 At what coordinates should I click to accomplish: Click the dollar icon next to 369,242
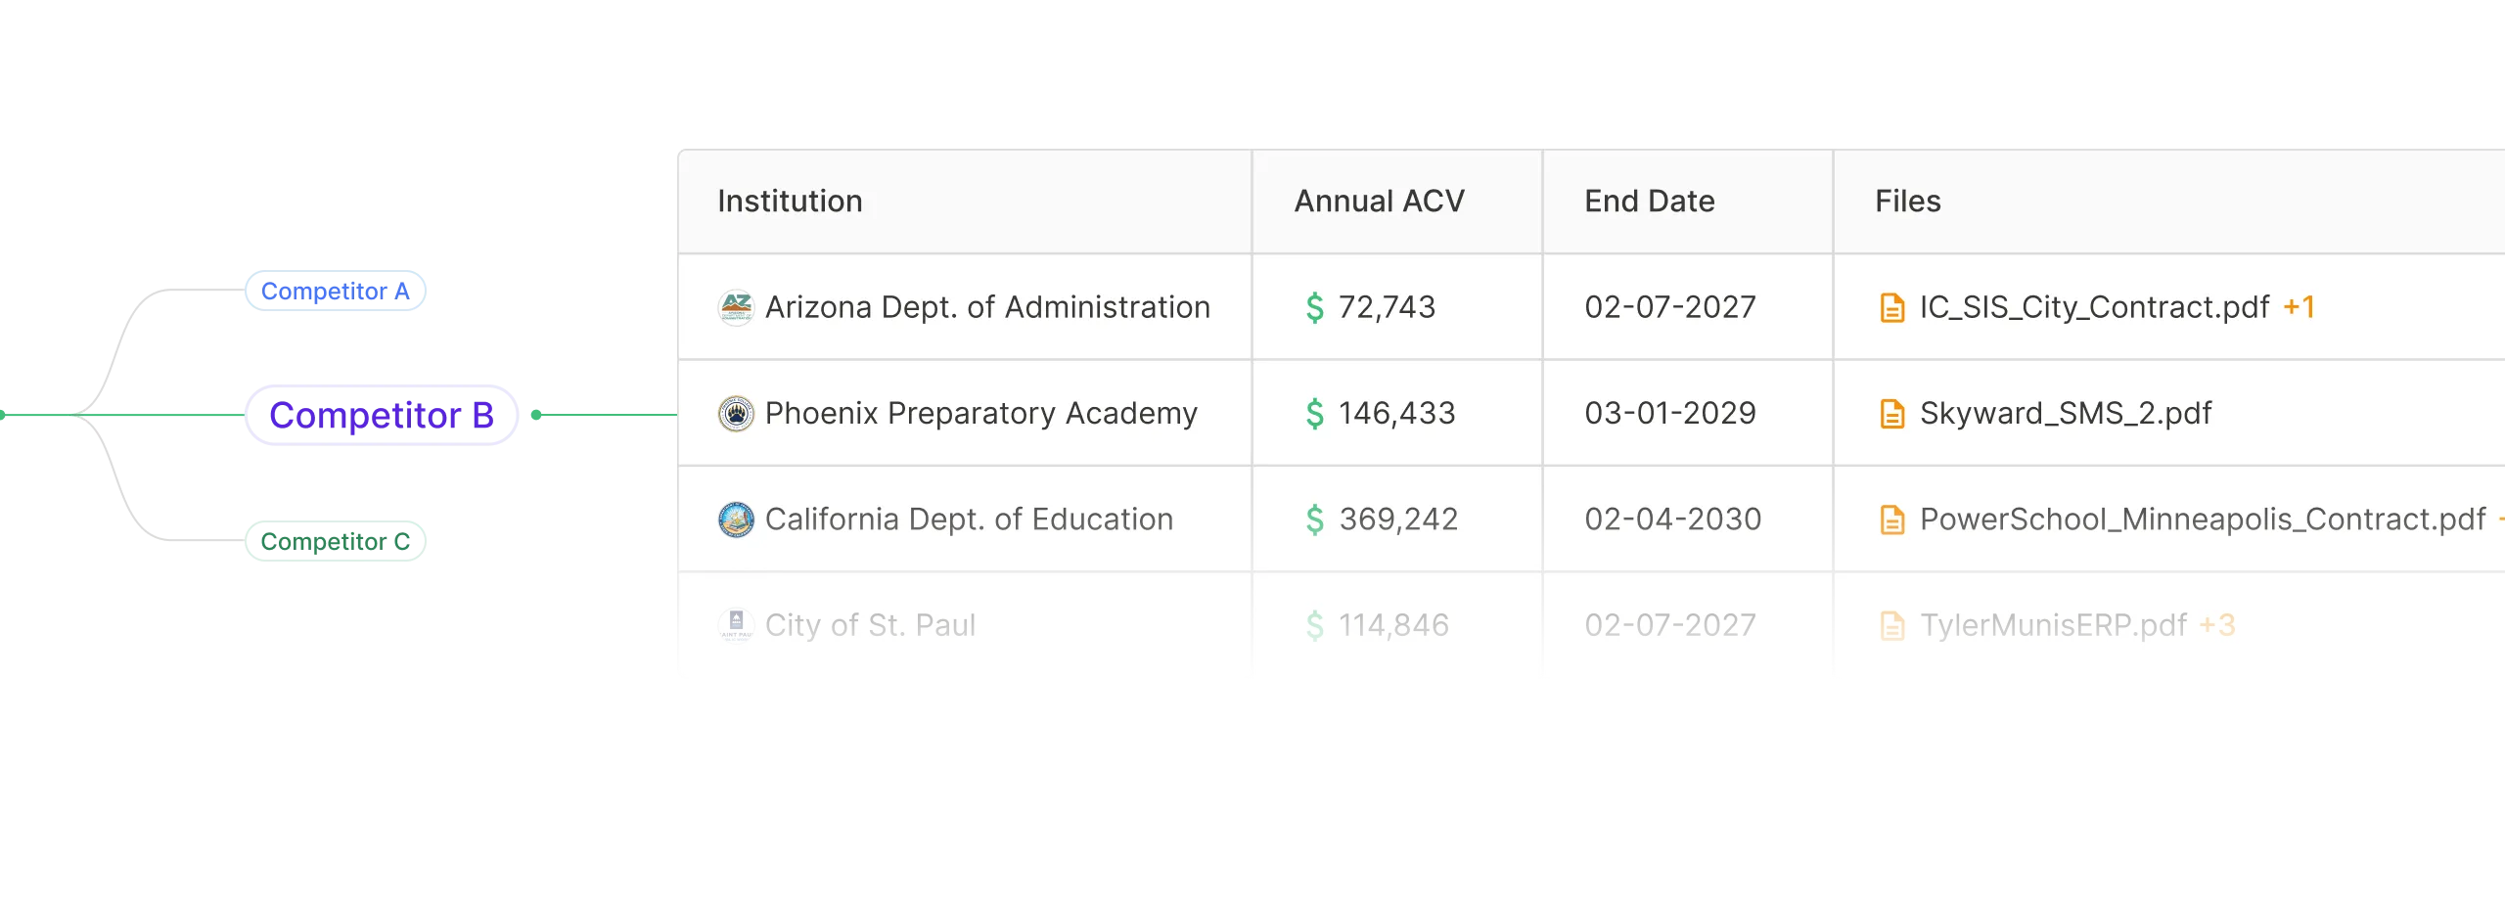pos(1317,519)
